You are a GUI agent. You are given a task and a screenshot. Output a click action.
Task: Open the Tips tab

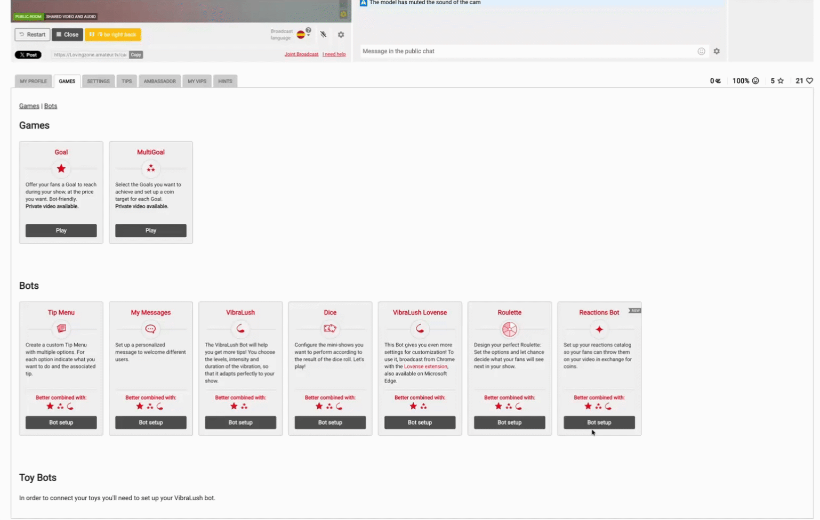126,81
